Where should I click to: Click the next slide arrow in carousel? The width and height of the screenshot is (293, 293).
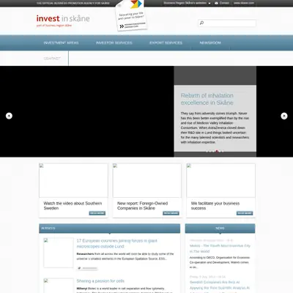click(x=284, y=116)
